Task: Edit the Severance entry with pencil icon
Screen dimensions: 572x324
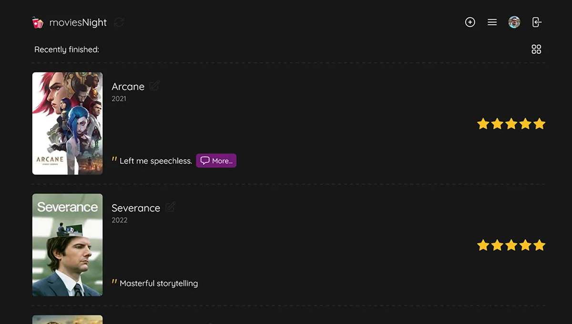Action: pos(170,207)
